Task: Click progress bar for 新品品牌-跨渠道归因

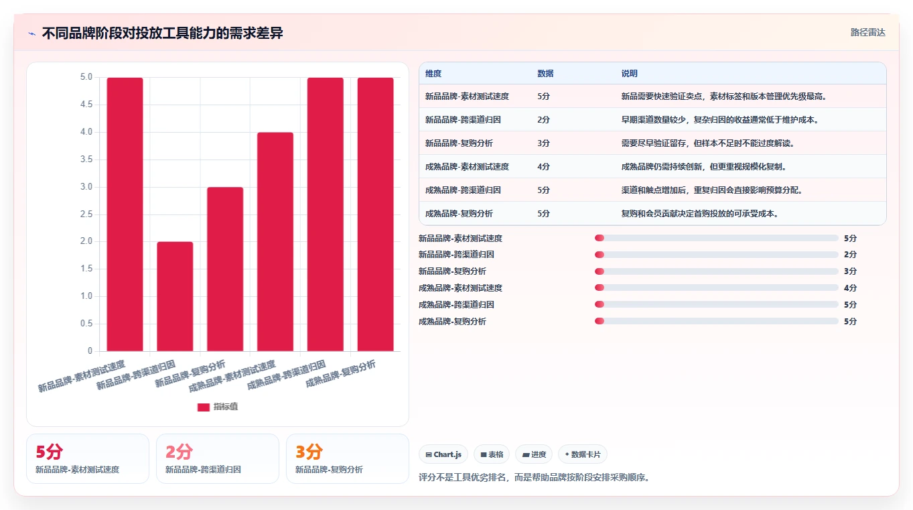Action: tap(717, 255)
